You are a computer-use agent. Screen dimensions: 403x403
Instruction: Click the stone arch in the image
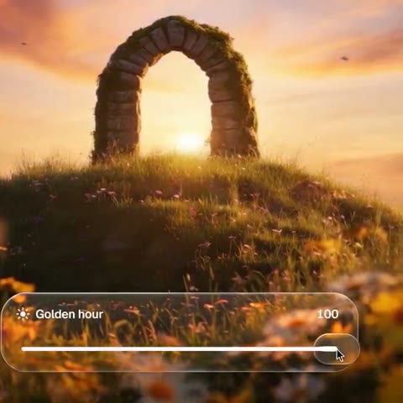175,90
